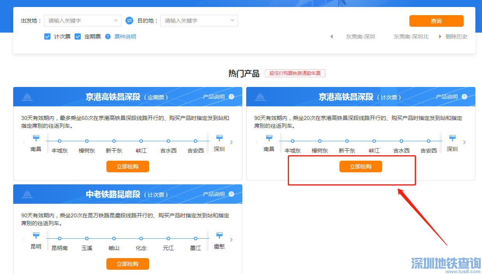Click 樟树东 stop dot in 计次票 card
The width and height of the screenshot is (482, 274).
coord(320,141)
